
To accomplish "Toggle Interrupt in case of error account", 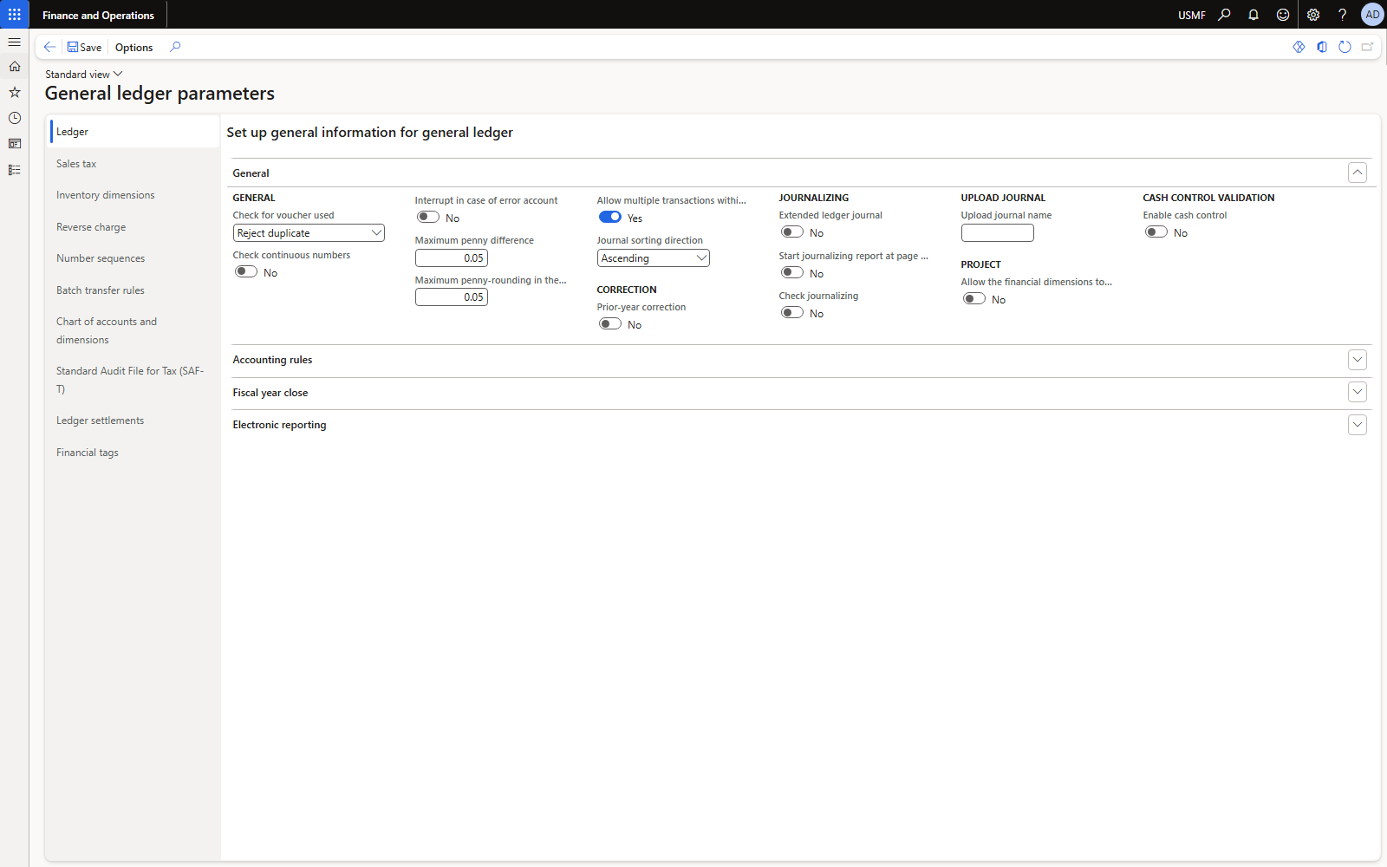I will pyautogui.click(x=428, y=218).
